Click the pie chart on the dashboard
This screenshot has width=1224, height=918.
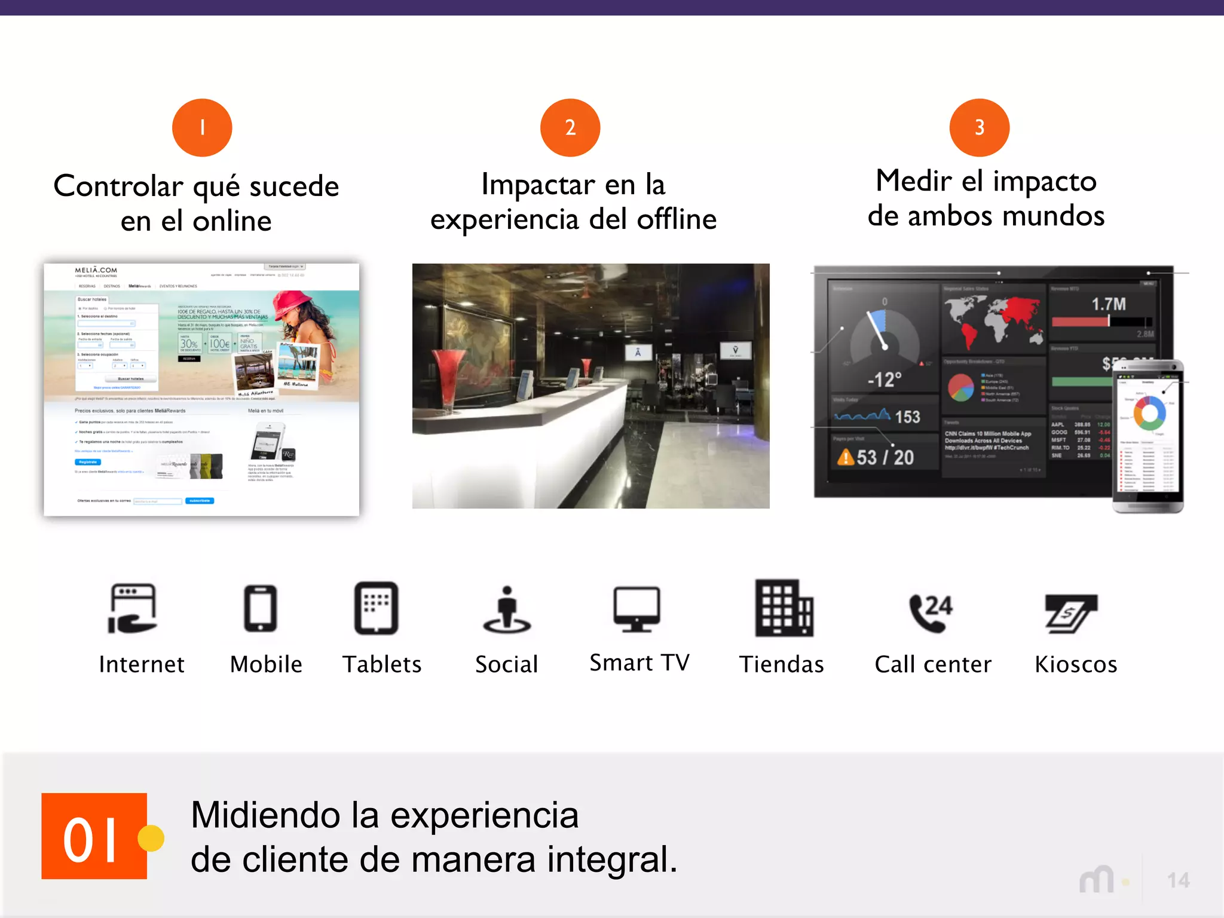click(x=961, y=387)
